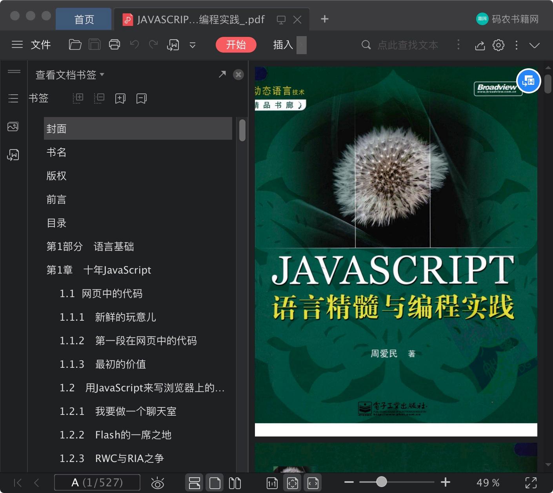Screen dimensions: 553x493
Task: Go to previous page arrow
Action: click(x=36, y=483)
